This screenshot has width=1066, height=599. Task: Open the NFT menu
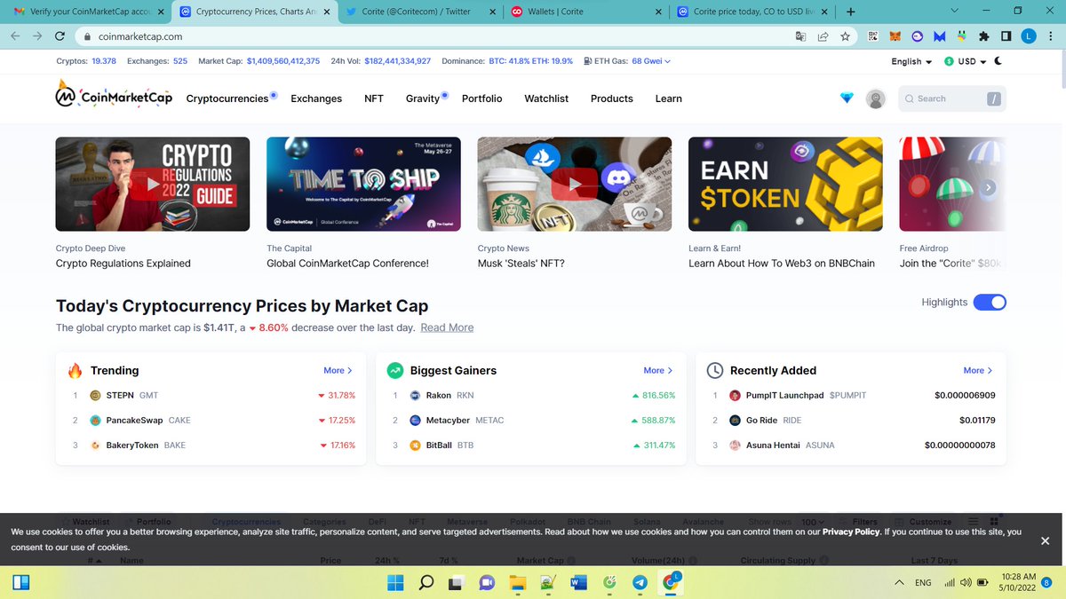(374, 99)
